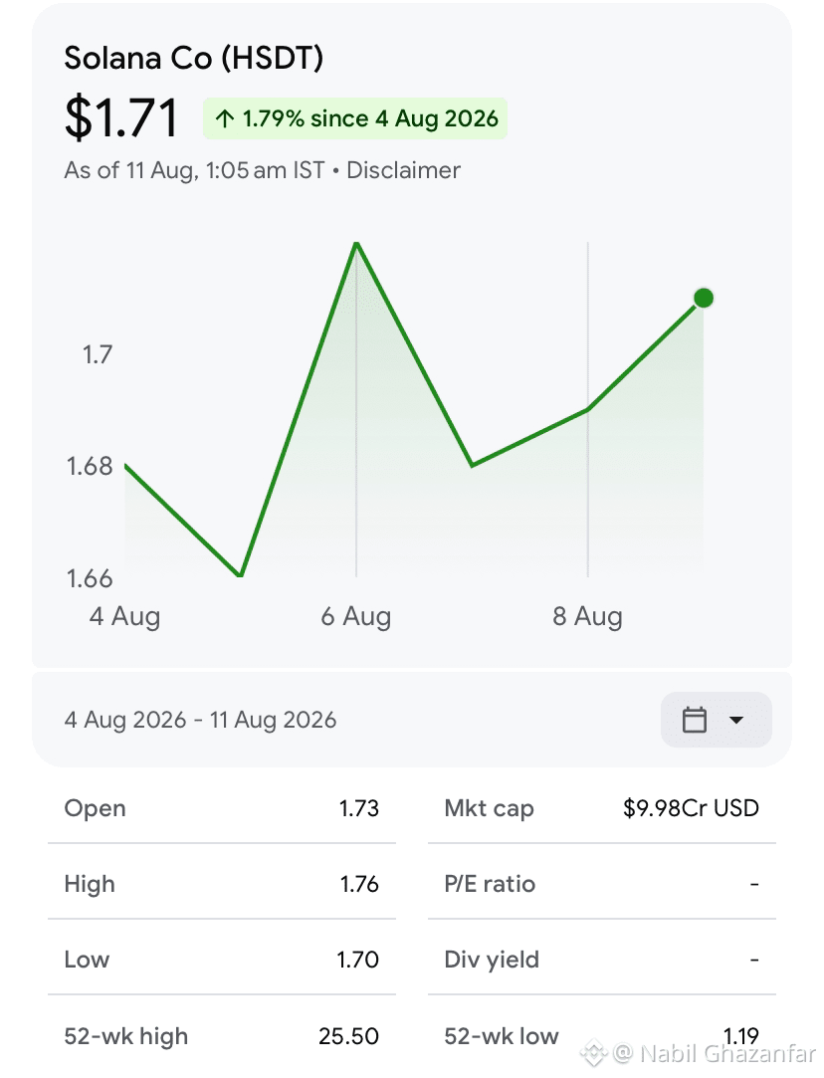Click the Div yield row
The height and width of the screenshot is (1078, 824).
point(601,960)
